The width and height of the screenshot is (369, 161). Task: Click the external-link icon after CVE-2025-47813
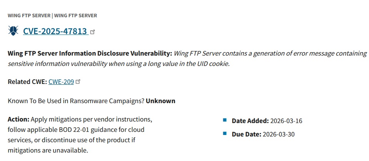[x=92, y=32]
